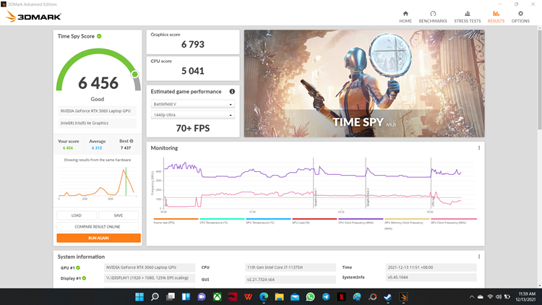
Task: Show hidden system tray icons
Action: tap(471, 297)
